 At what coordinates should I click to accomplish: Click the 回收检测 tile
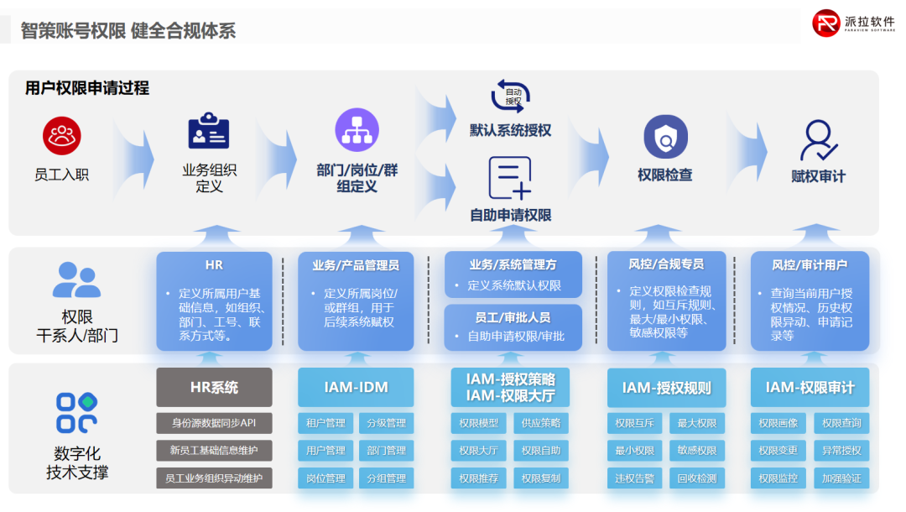coord(697,478)
